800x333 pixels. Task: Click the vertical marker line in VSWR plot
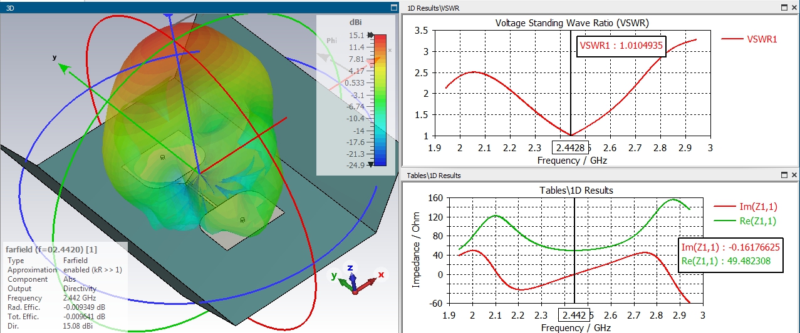570,83
